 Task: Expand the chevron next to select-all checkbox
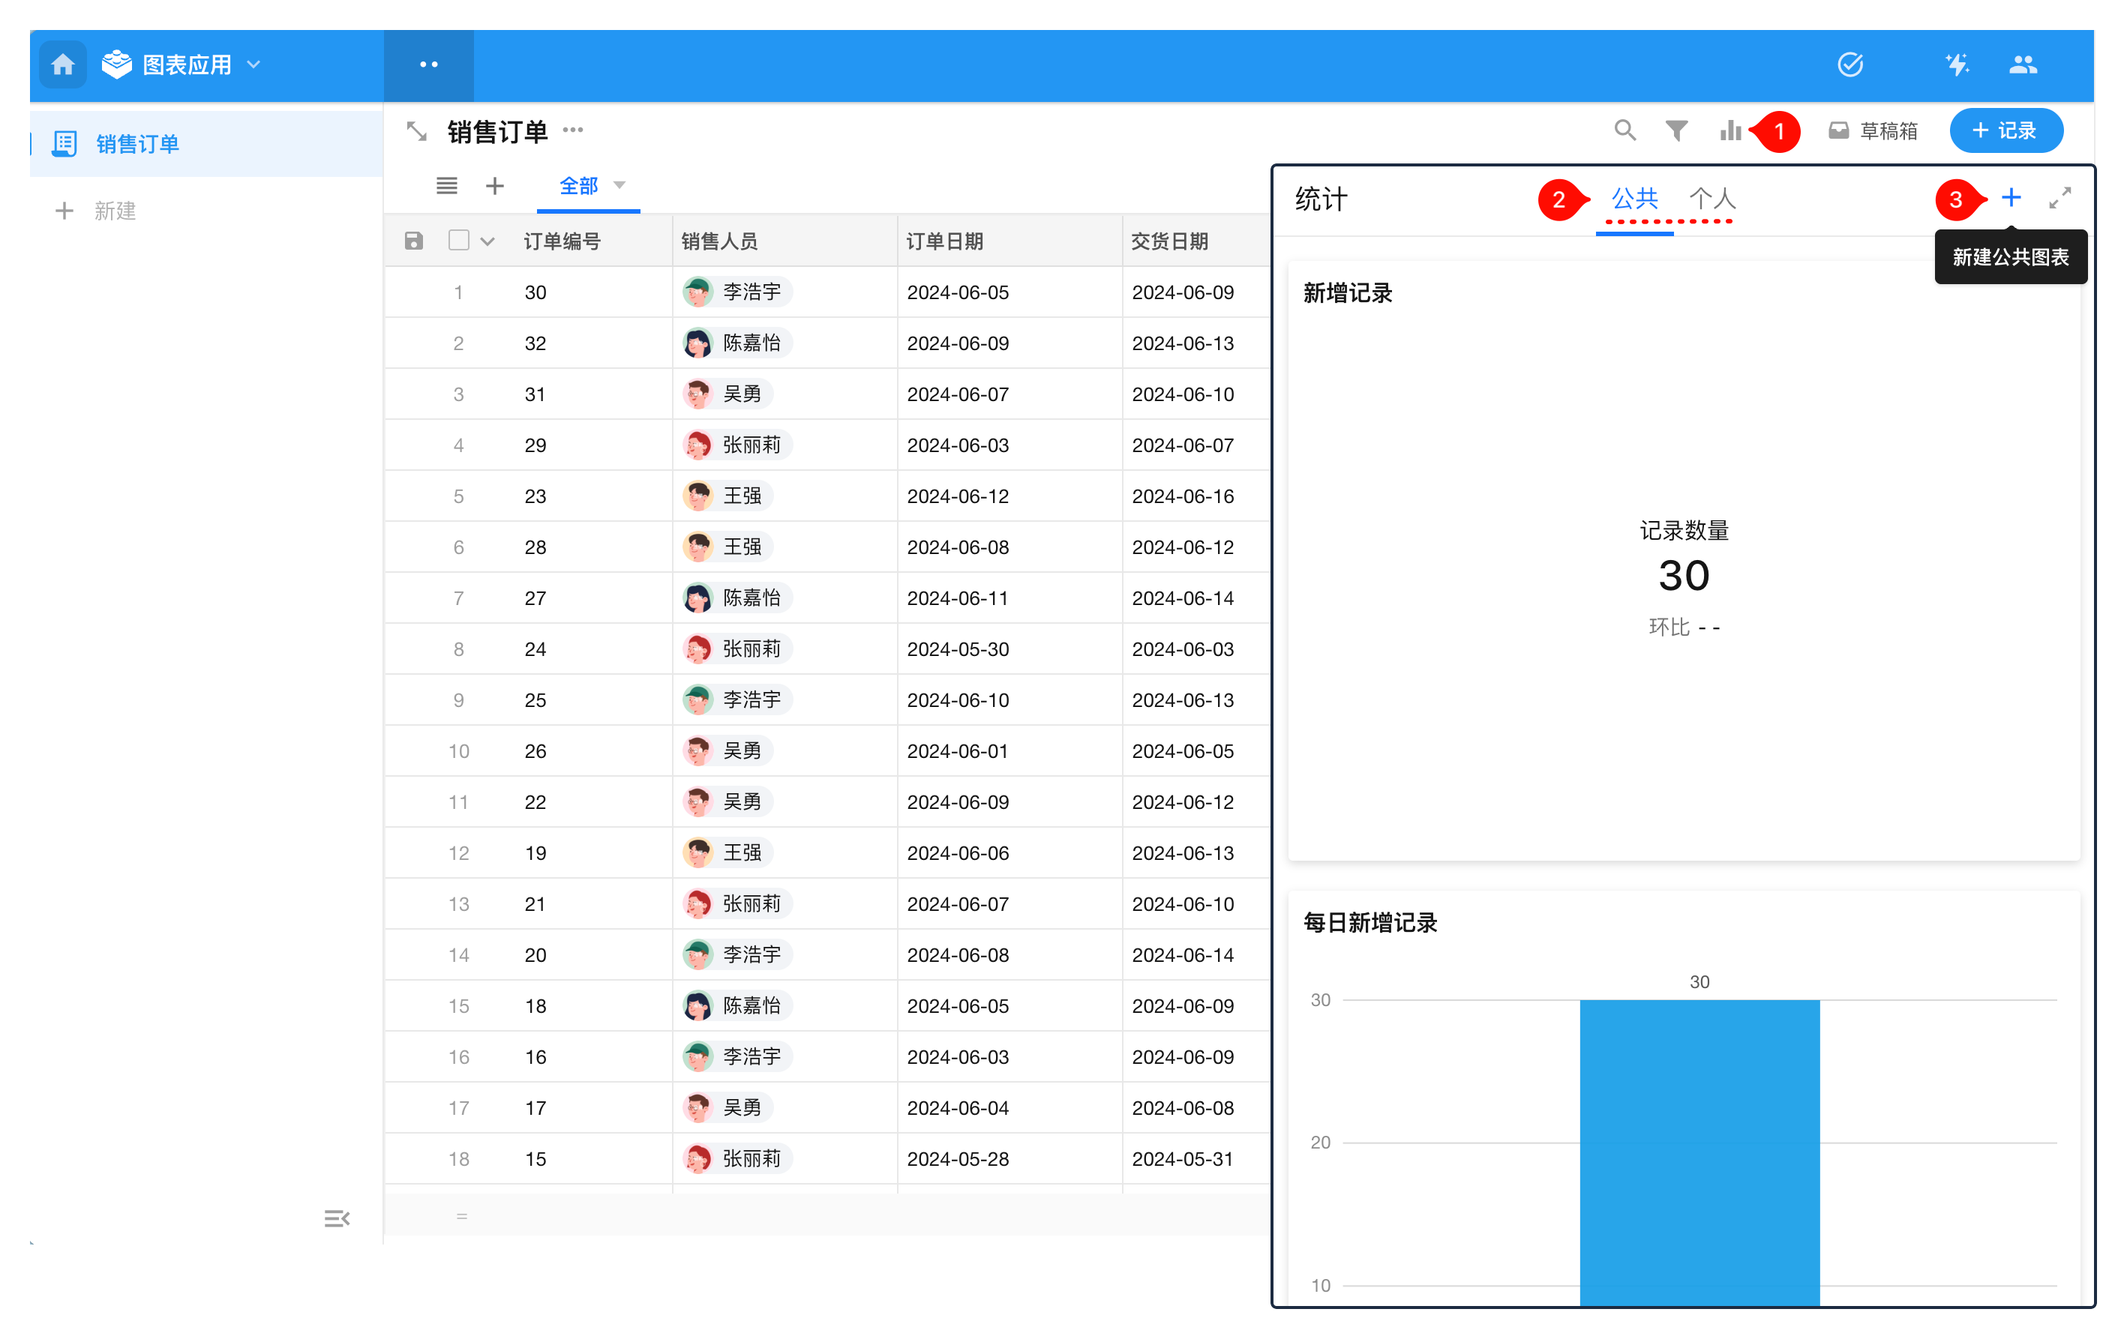[487, 241]
